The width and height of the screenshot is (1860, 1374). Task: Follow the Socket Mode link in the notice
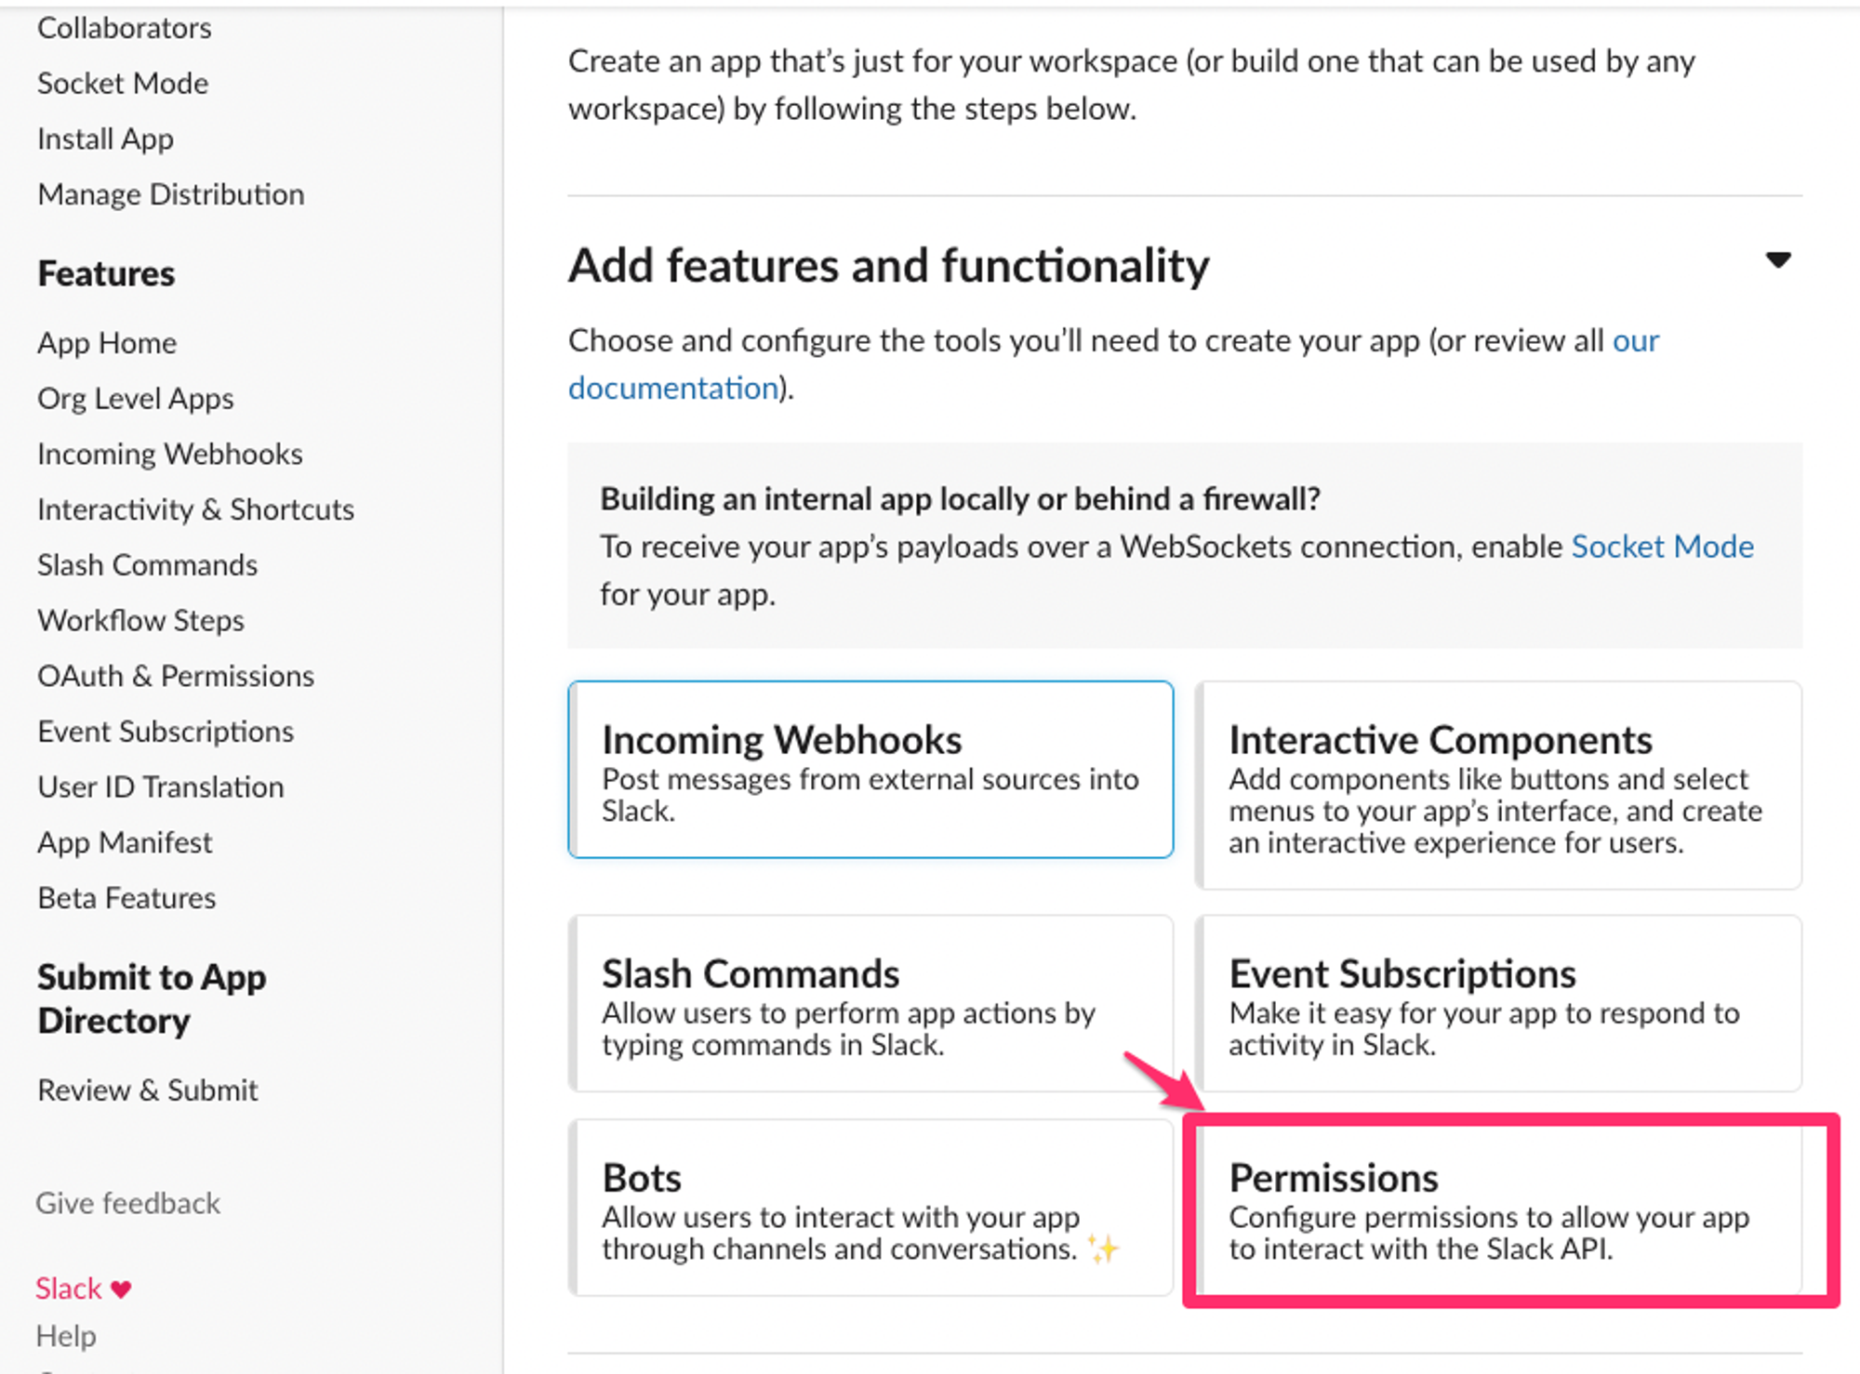pos(1662,547)
